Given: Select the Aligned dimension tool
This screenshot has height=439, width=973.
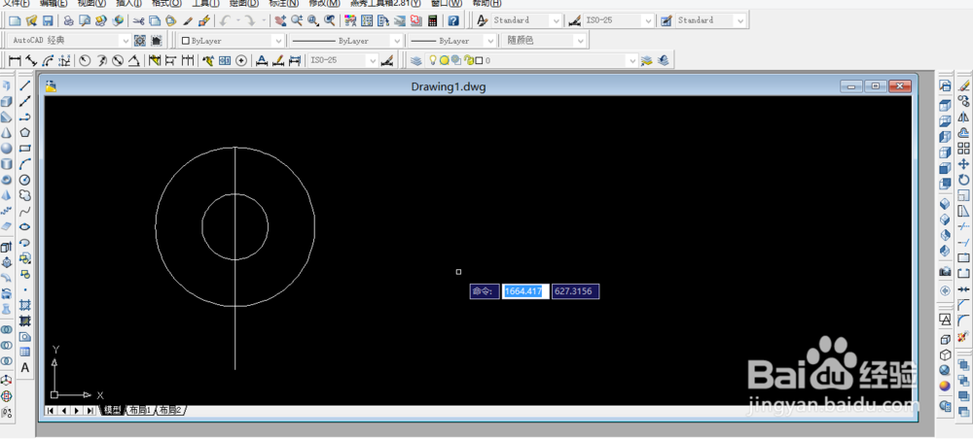Looking at the screenshot, I should tap(31, 60).
